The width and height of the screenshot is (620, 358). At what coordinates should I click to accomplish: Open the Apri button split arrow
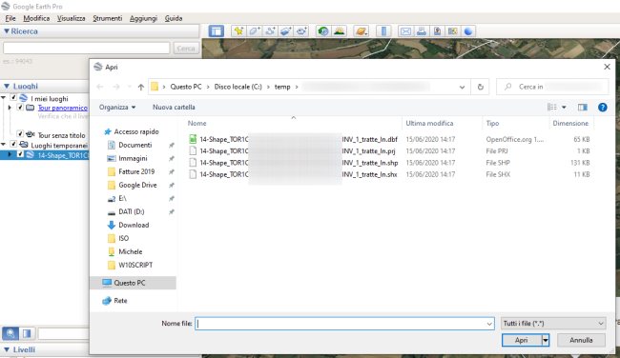coord(546,340)
